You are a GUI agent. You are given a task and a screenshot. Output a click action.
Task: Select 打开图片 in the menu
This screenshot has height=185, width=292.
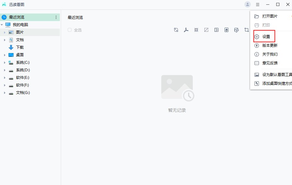point(270,16)
